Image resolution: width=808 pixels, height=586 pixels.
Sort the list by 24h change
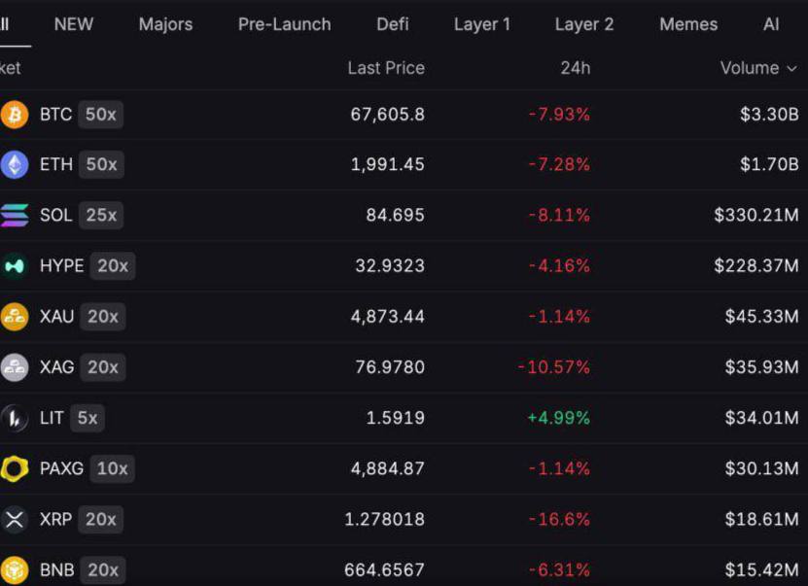click(x=575, y=68)
